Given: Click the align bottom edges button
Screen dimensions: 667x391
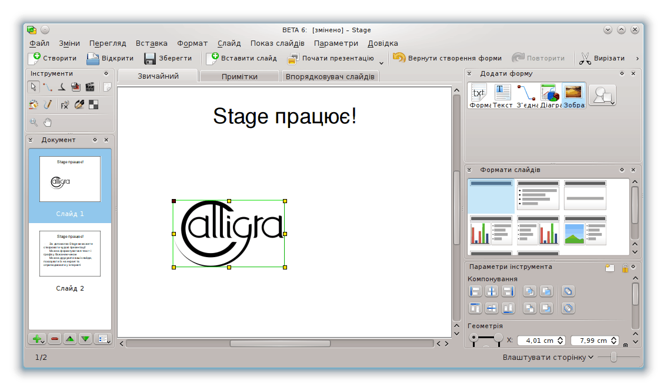Looking at the screenshot, I should click(508, 308).
